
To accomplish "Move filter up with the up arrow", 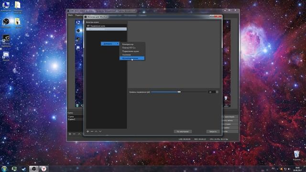I will coord(96,131).
